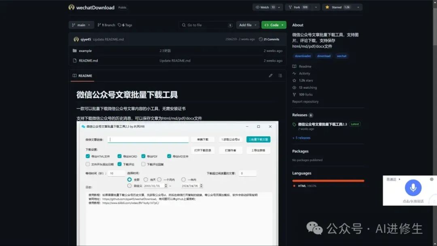Click the 2000/01/01 start date stepper
The height and width of the screenshot is (246, 437).
click(x=166, y=186)
